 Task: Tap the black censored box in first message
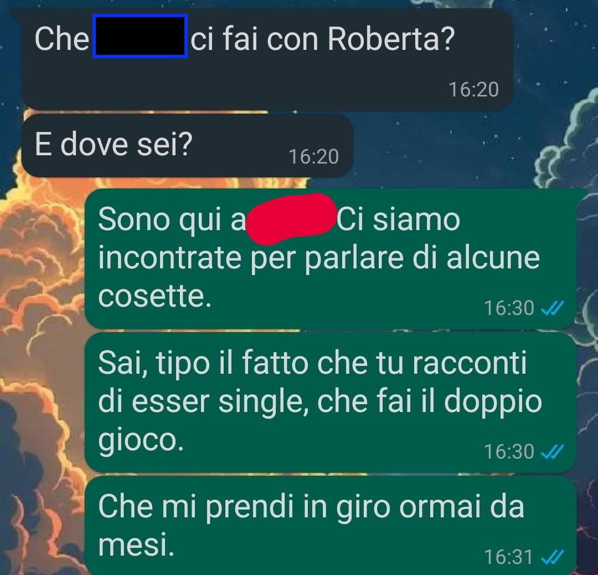[x=140, y=36]
